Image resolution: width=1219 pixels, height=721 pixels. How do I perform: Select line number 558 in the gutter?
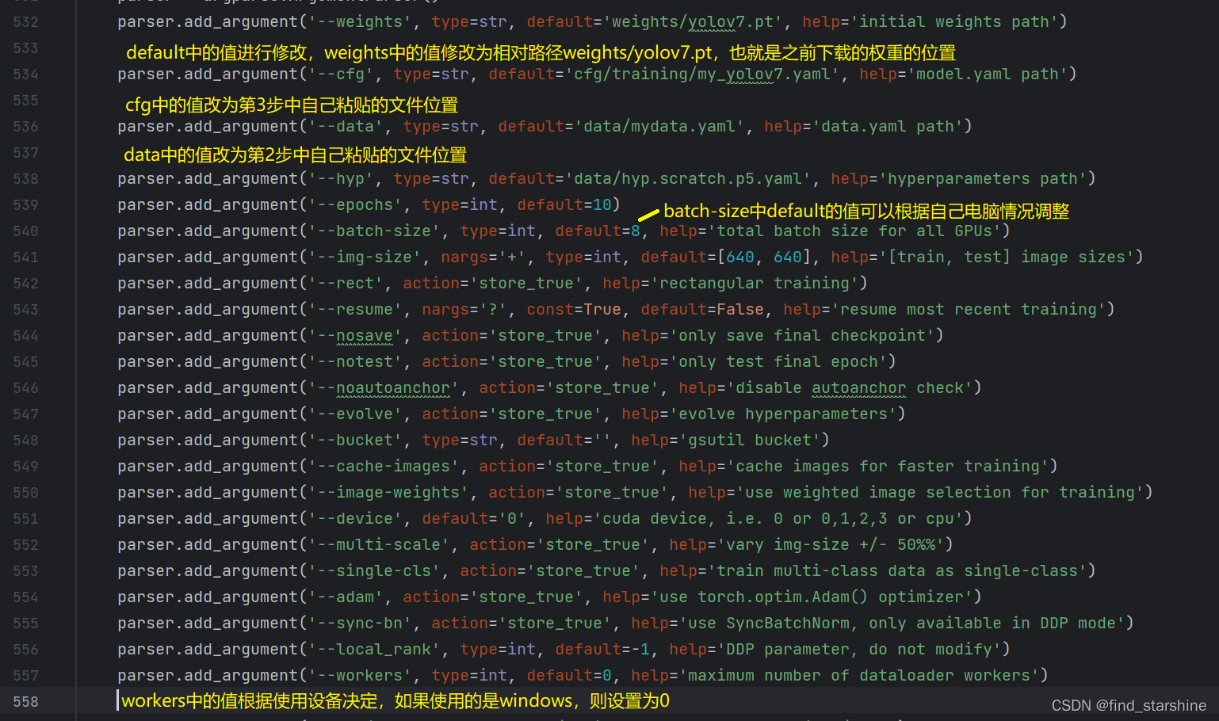click(x=25, y=701)
